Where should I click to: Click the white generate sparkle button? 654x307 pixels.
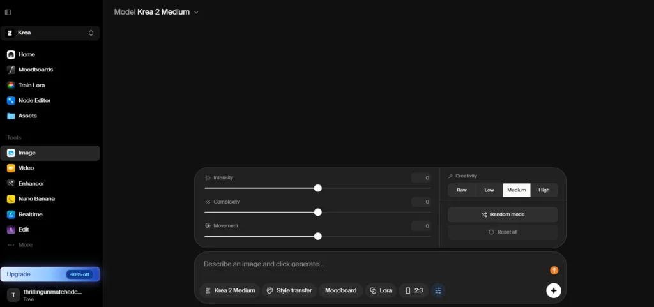click(x=554, y=291)
